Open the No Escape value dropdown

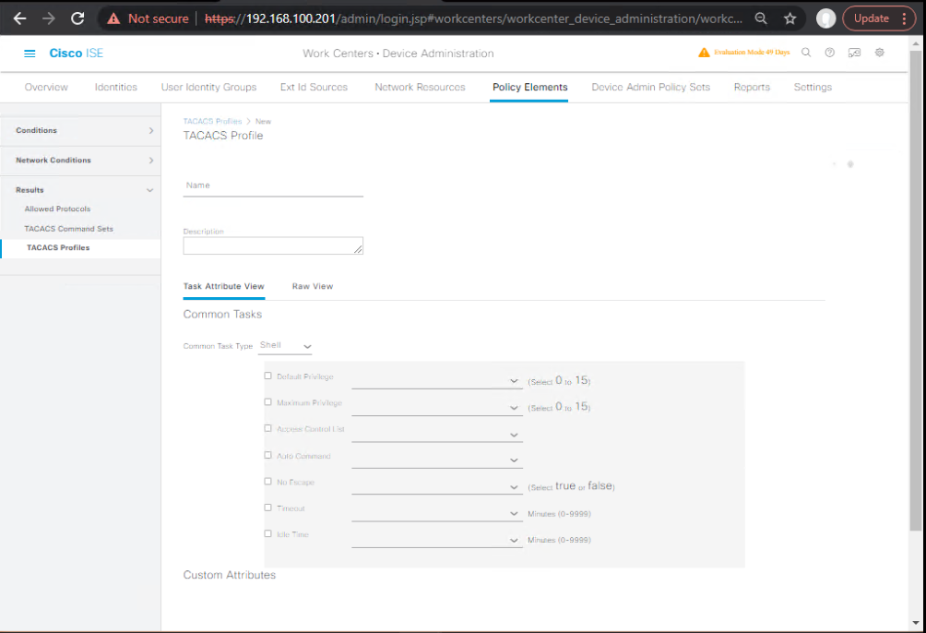pyautogui.click(x=437, y=486)
